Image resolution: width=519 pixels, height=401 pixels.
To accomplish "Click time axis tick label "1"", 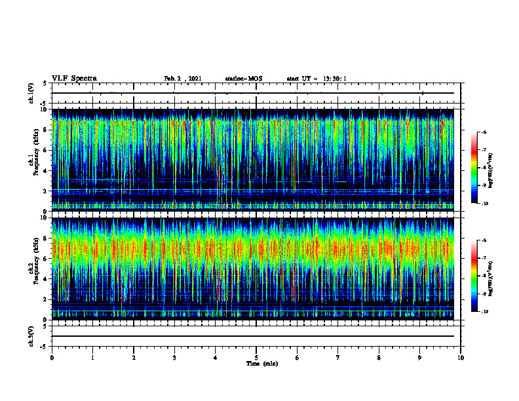I will tap(92, 358).
